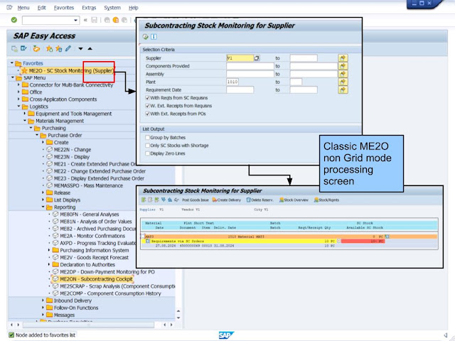
Task: Click the orange Exit toolbar icon
Action: [116, 20]
